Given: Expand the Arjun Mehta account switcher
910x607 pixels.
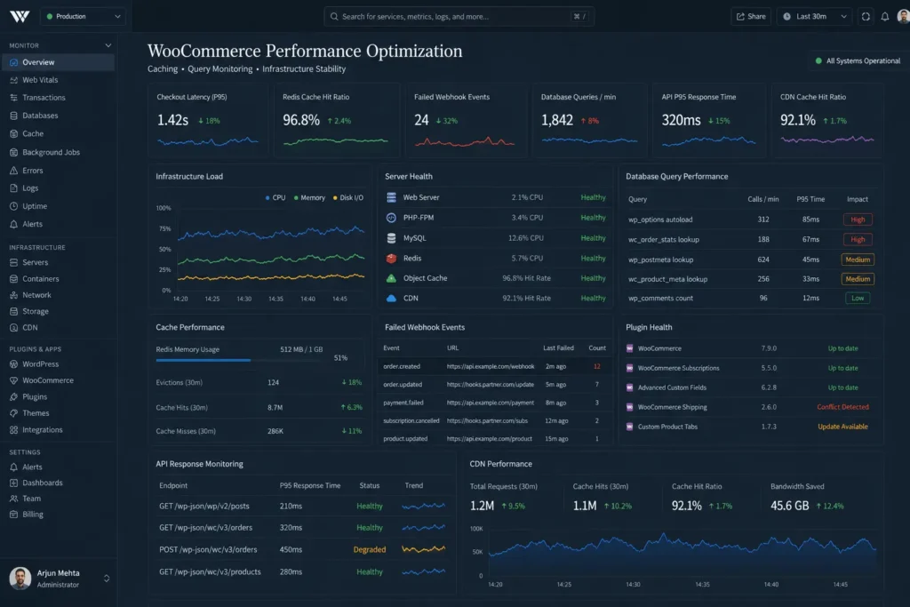Looking at the screenshot, I should pos(107,578).
